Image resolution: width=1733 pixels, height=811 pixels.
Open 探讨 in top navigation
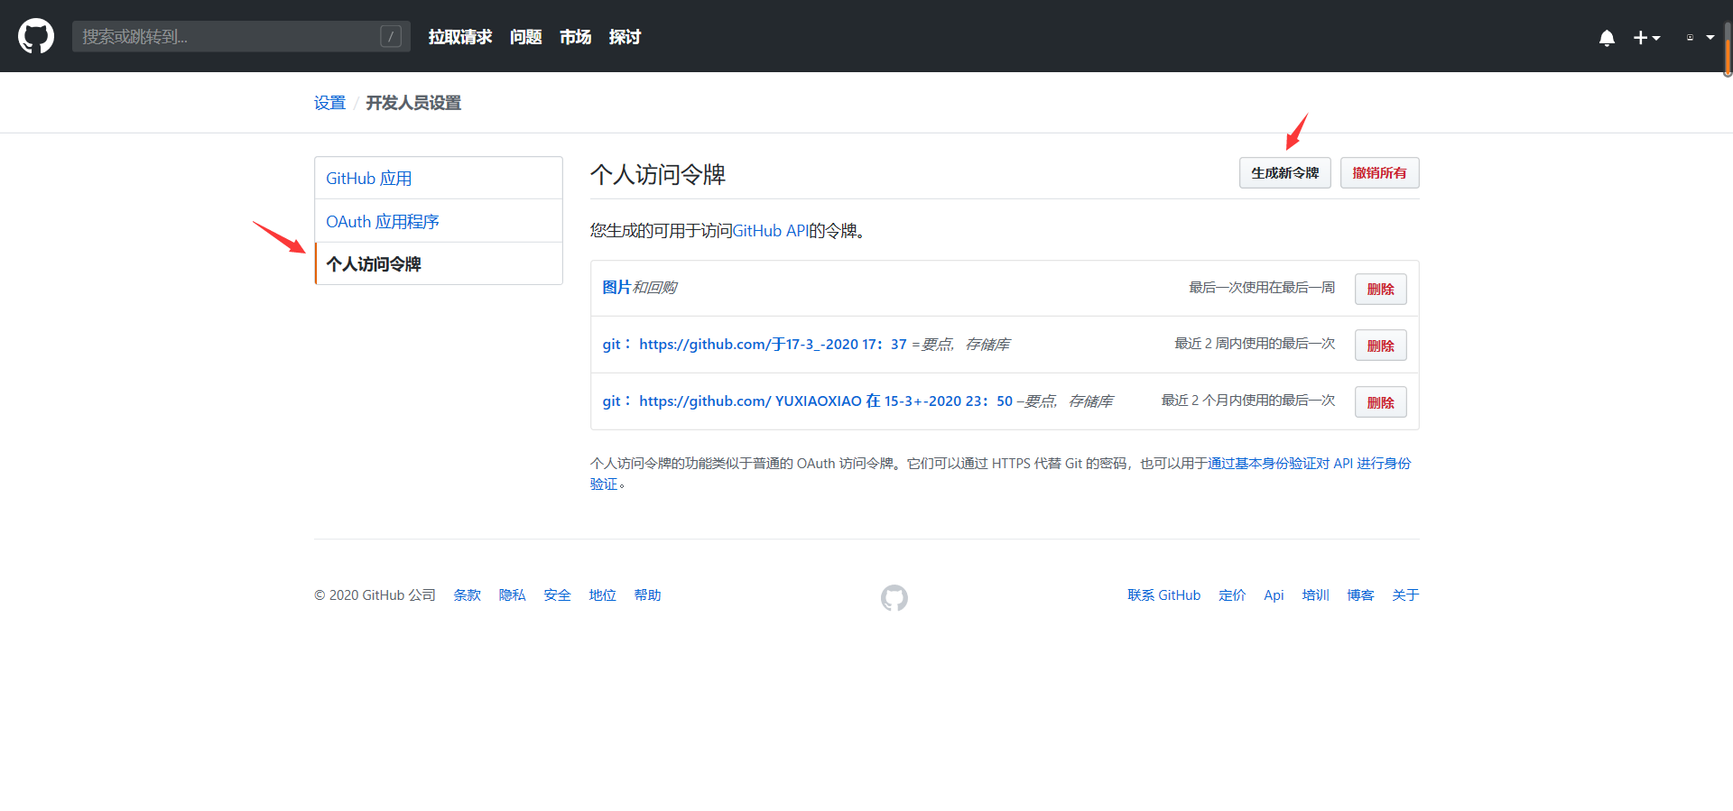pos(625,37)
